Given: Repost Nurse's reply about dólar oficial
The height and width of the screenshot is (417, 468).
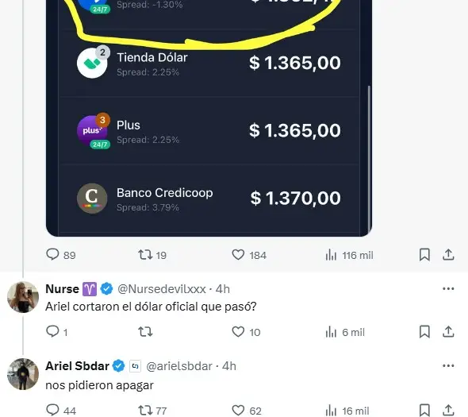Looking at the screenshot, I should tap(145, 332).
